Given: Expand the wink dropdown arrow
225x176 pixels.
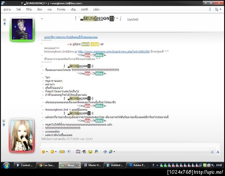Looking at the screenshot, I should click(x=56, y=152).
